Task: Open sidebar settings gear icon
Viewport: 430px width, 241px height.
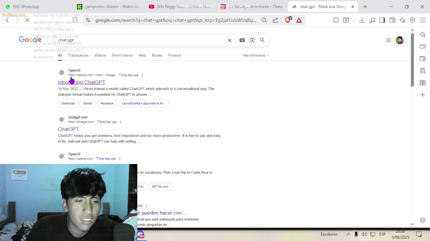Action: (423, 220)
